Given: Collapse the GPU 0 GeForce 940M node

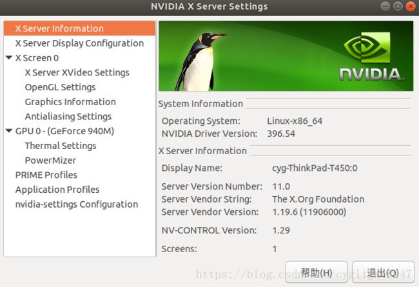Looking at the screenshot, I should (9, 131).
